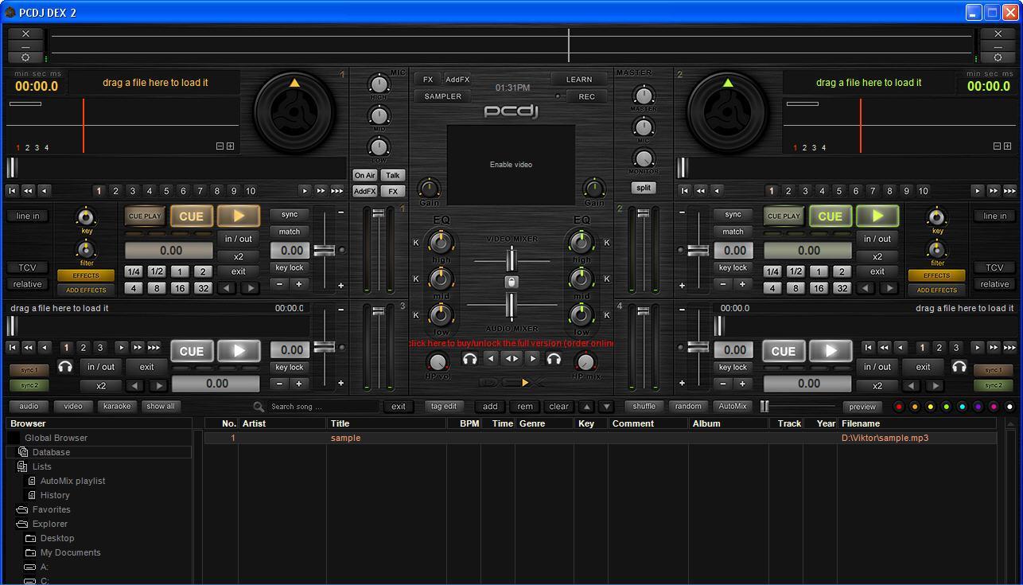1023x585 pixels.
Task: Click the gear settings icon at top right
Action: click(998, 57)
